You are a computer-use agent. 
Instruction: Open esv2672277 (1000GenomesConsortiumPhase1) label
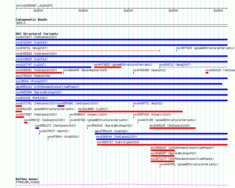click(182, 159)
